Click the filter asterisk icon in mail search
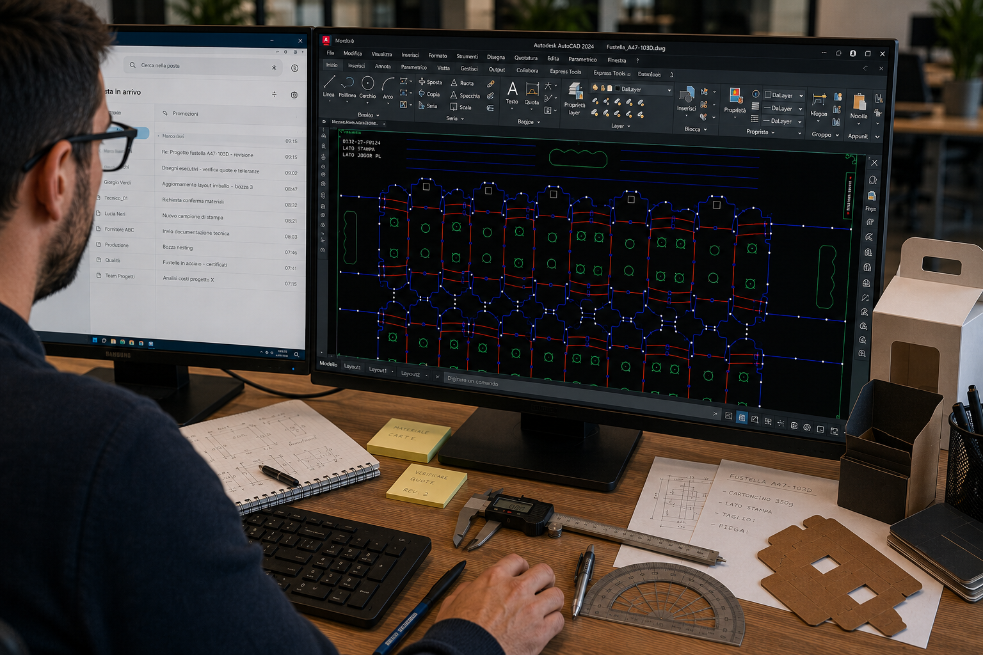Viewport: 983px width, 655px height. pyautogui.click(x=274, y=67)
